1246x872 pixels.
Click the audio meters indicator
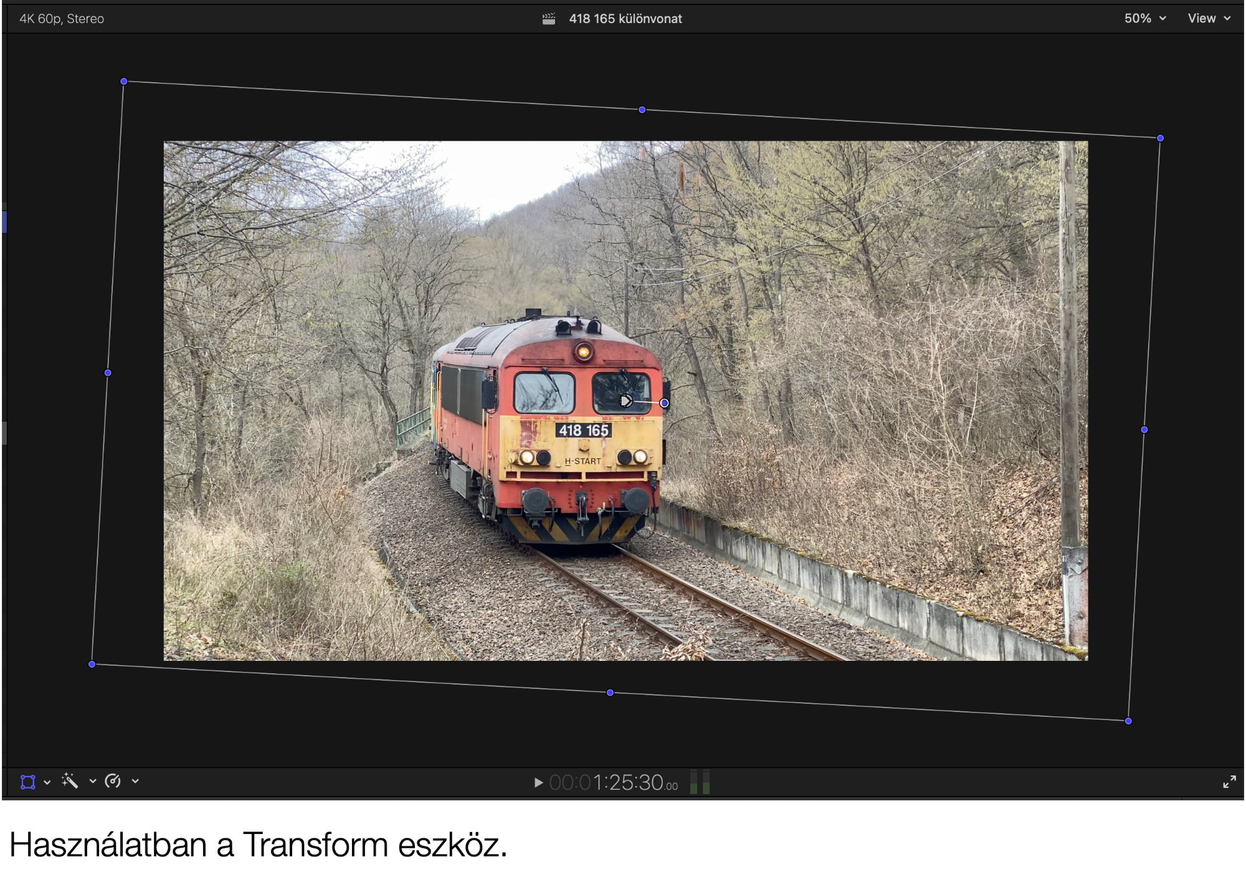click(700, 782)
